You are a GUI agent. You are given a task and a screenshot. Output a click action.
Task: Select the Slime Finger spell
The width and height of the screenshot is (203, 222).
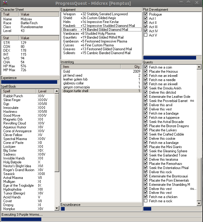point(28,100)
